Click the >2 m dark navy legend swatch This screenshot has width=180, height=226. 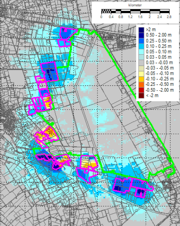click(141, 30)
